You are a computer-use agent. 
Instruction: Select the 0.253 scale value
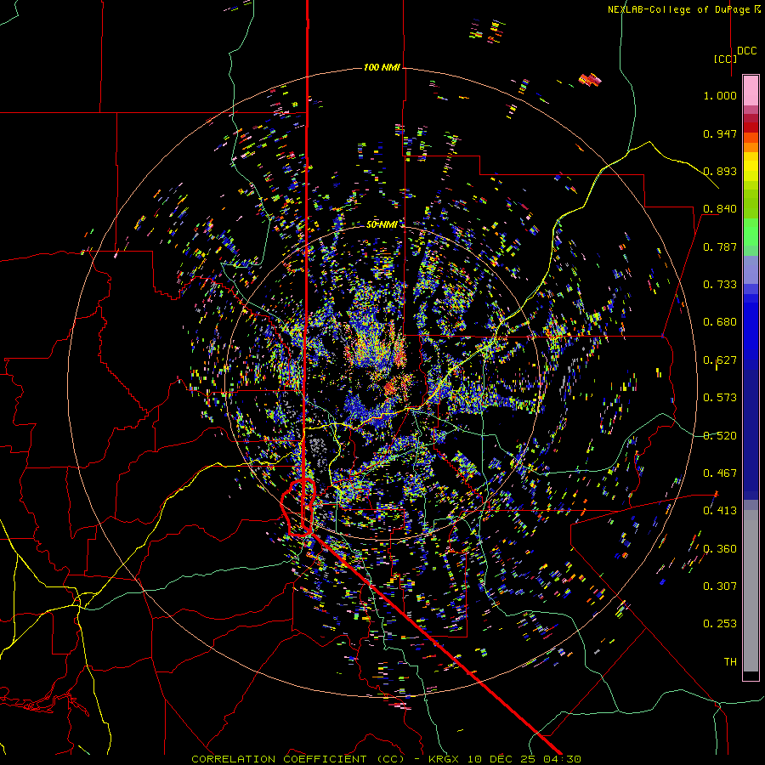pyautogui.click(x=720, y=624)
